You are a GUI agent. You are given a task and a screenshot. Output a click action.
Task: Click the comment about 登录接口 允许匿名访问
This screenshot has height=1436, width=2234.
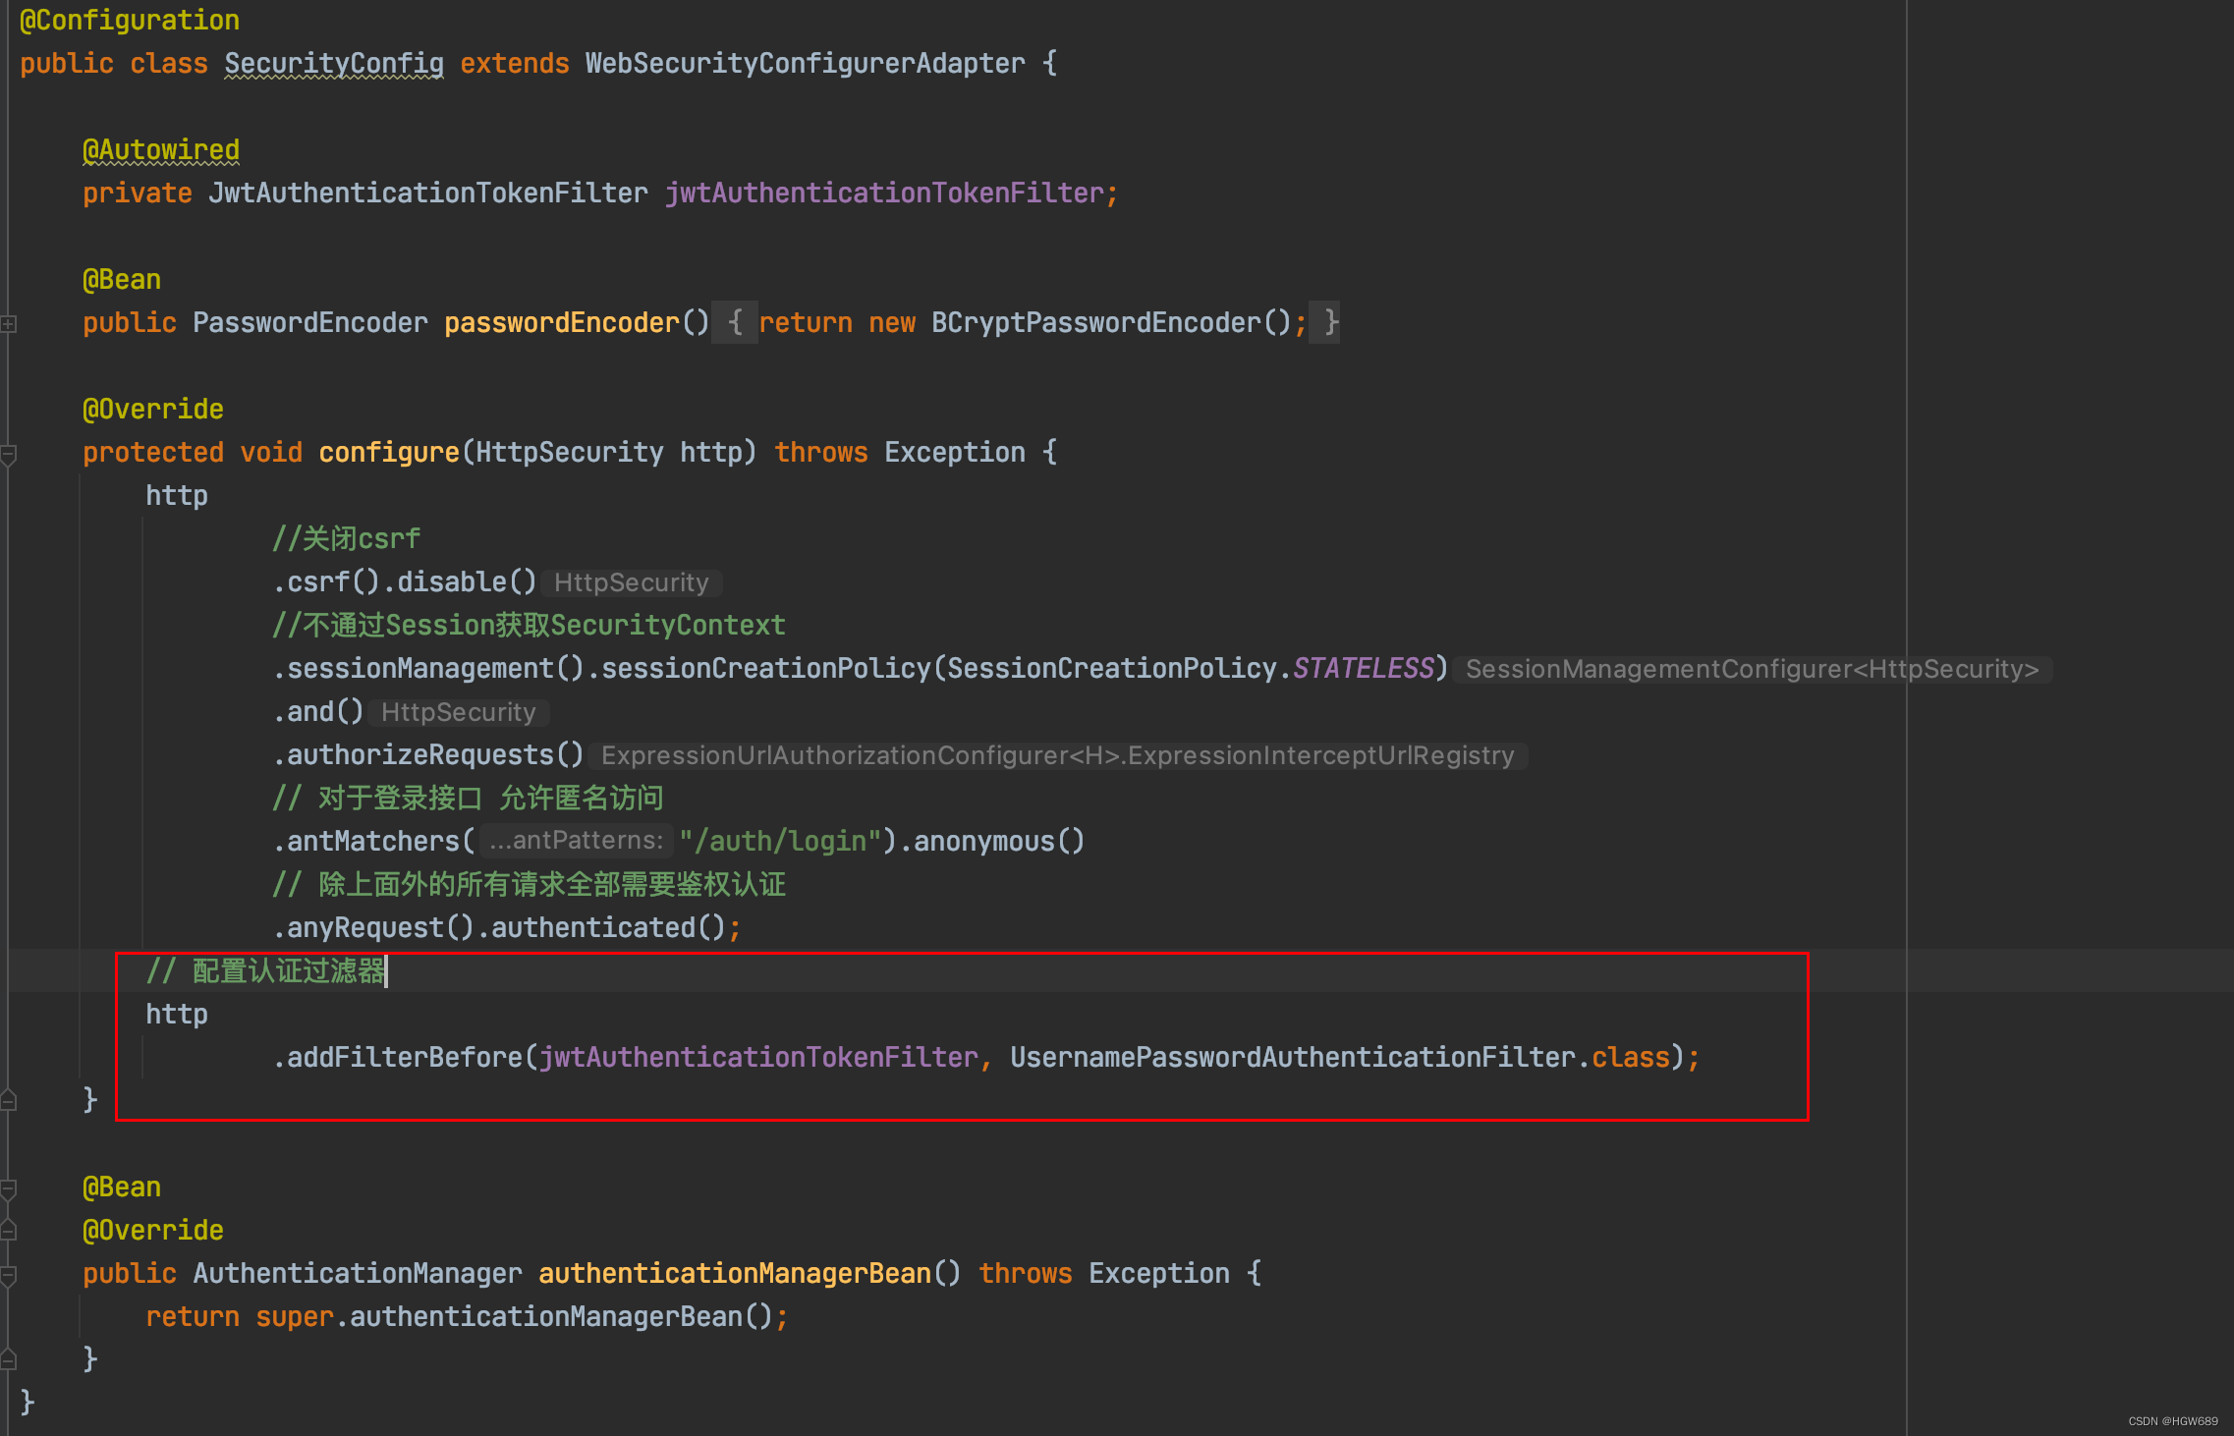click(x=468, y=798)
